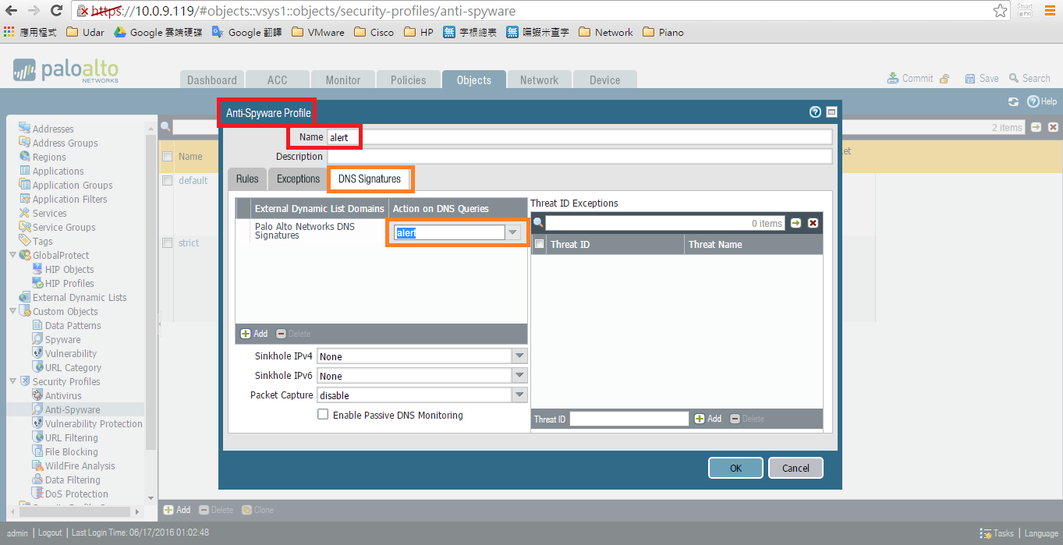
Task: Open help in Anti-Spyware Profile dialog header
Action: (815, 112)
